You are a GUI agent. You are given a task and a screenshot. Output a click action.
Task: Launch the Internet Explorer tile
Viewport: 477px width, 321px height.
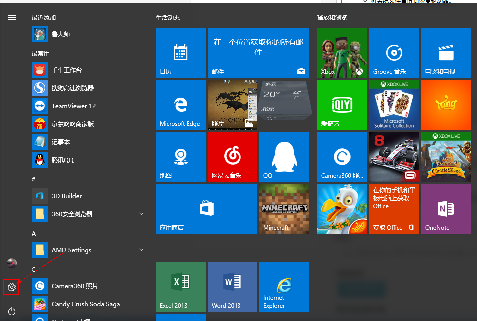click(x=284, y=287)
